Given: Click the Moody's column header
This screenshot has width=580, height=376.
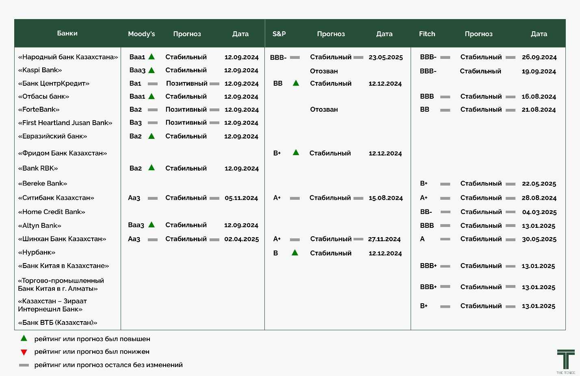Looking at the screenshot, I should tap(141, 34).
